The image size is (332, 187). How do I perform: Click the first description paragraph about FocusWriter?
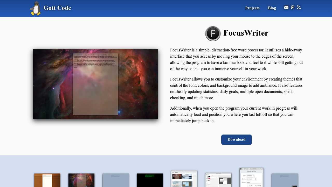point(236,59)
